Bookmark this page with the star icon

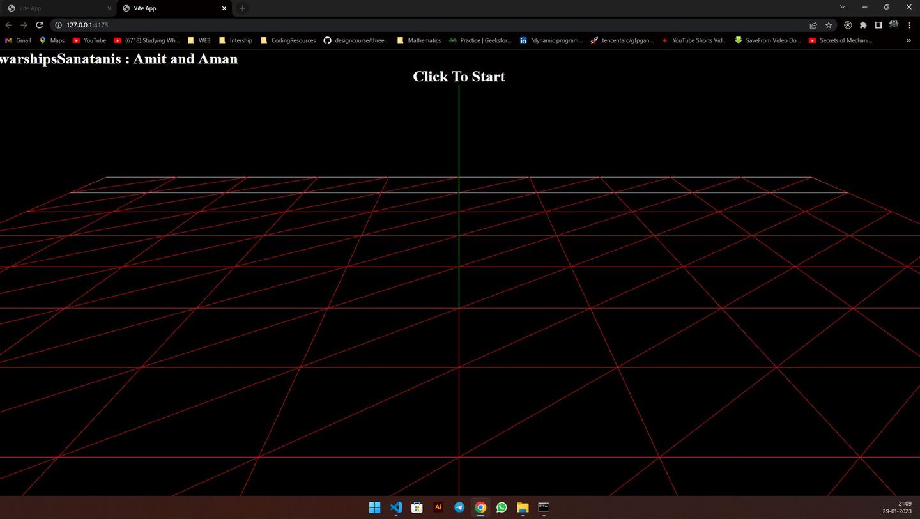(x=829, y=25)
